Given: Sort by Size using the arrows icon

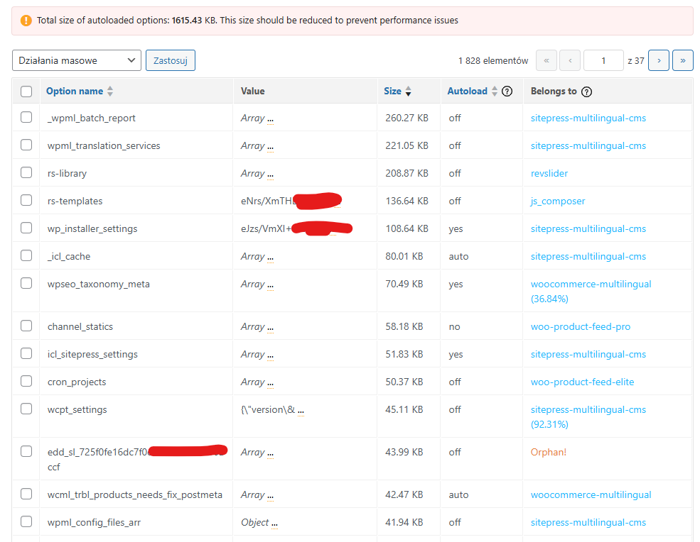Looking at the screenshot, I should coord(408,92).
